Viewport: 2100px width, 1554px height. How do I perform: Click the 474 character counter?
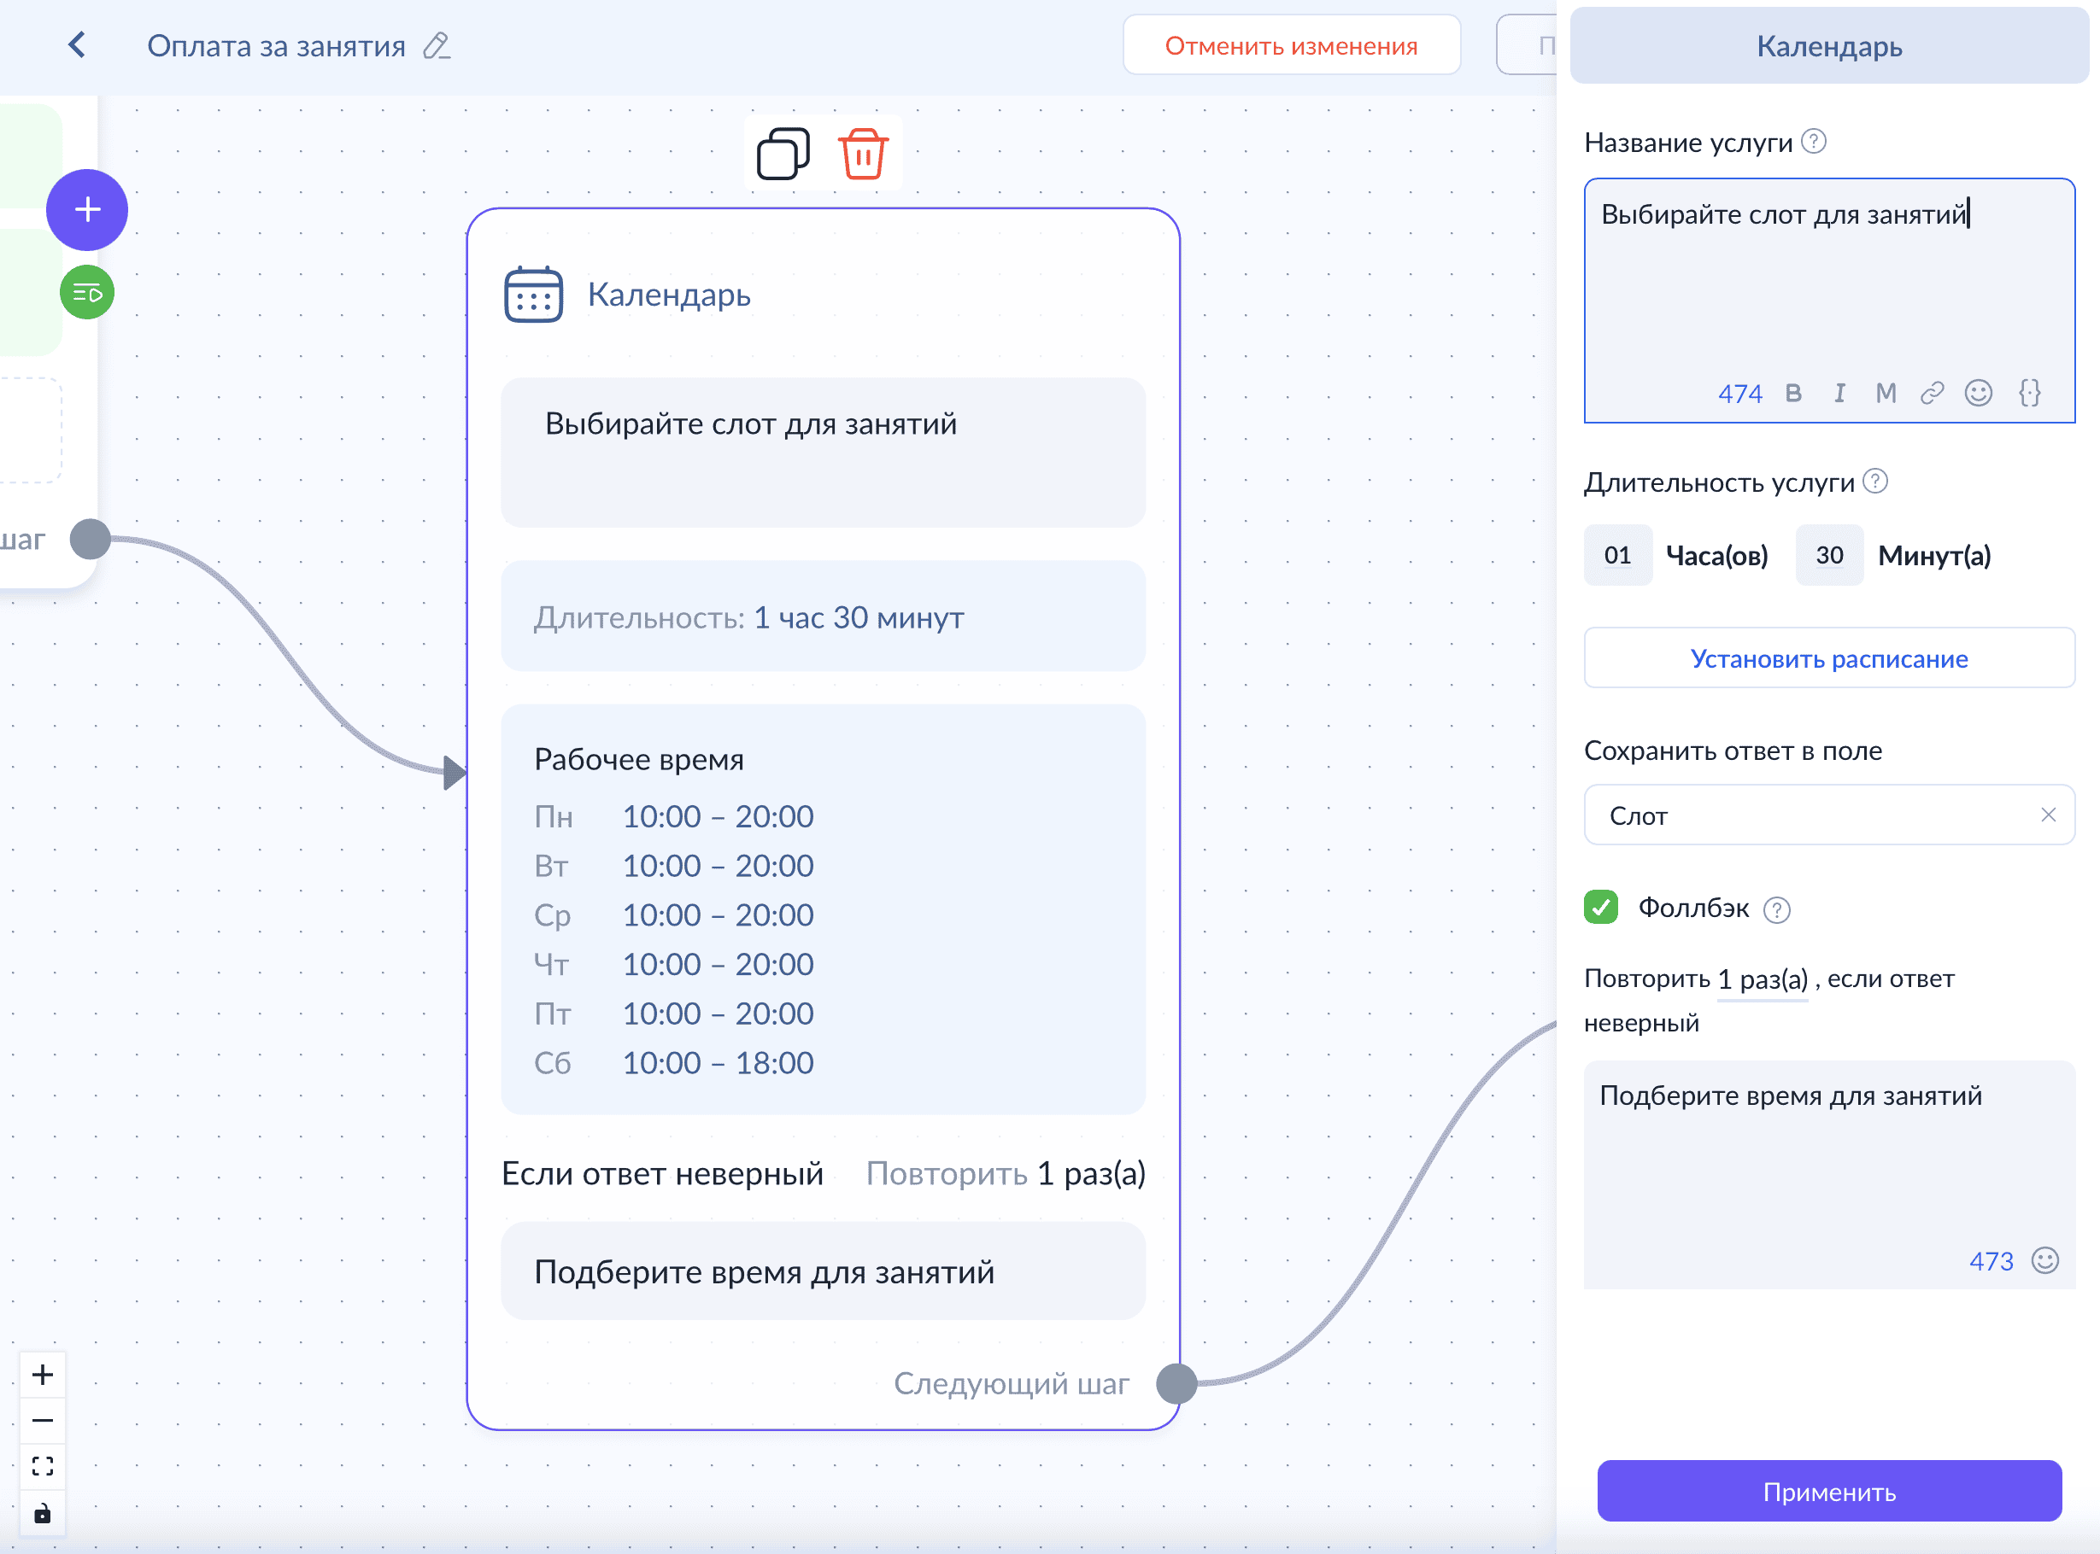pyautogui.click(x=1739, y=394)
